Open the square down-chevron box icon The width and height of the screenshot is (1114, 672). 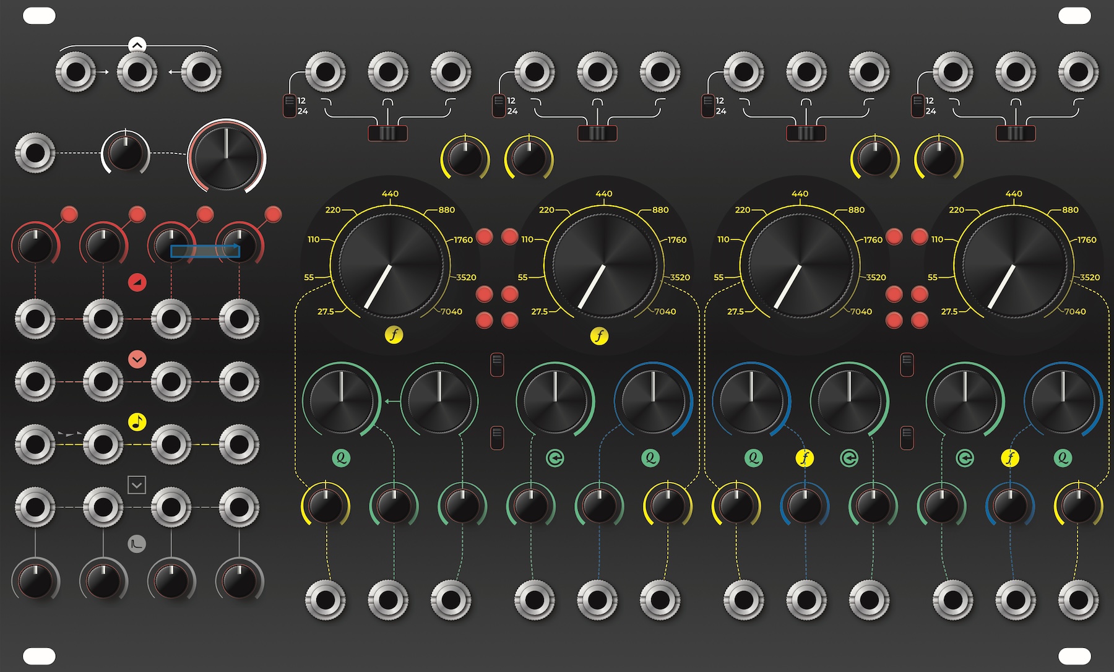coord(137,485)
